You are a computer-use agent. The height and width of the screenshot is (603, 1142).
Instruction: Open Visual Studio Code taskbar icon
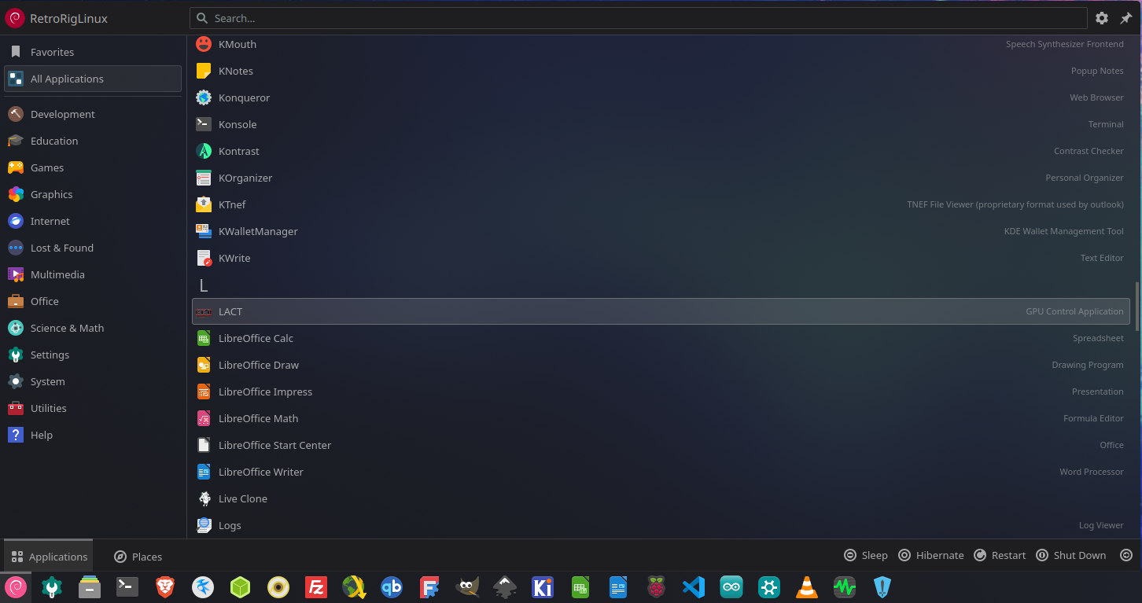[x=694, y=587]
